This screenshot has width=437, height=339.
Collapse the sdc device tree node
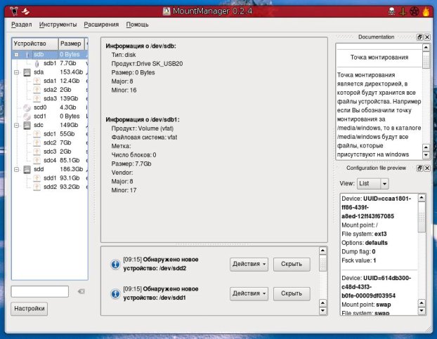coord(16,125)
